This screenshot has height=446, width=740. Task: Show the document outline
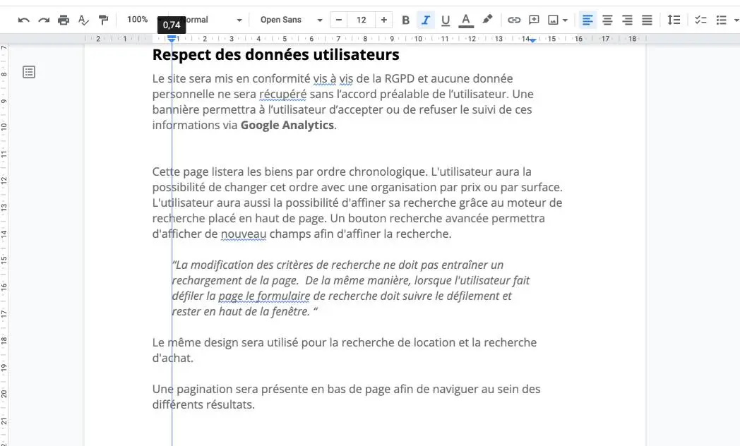click(x=29, y=72)
